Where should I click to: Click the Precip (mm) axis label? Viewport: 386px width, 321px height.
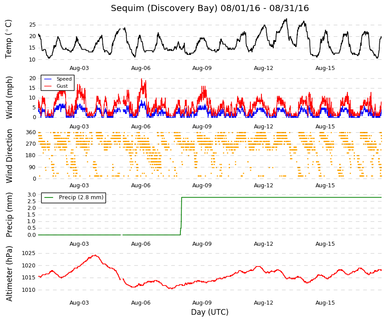[9, 215]
